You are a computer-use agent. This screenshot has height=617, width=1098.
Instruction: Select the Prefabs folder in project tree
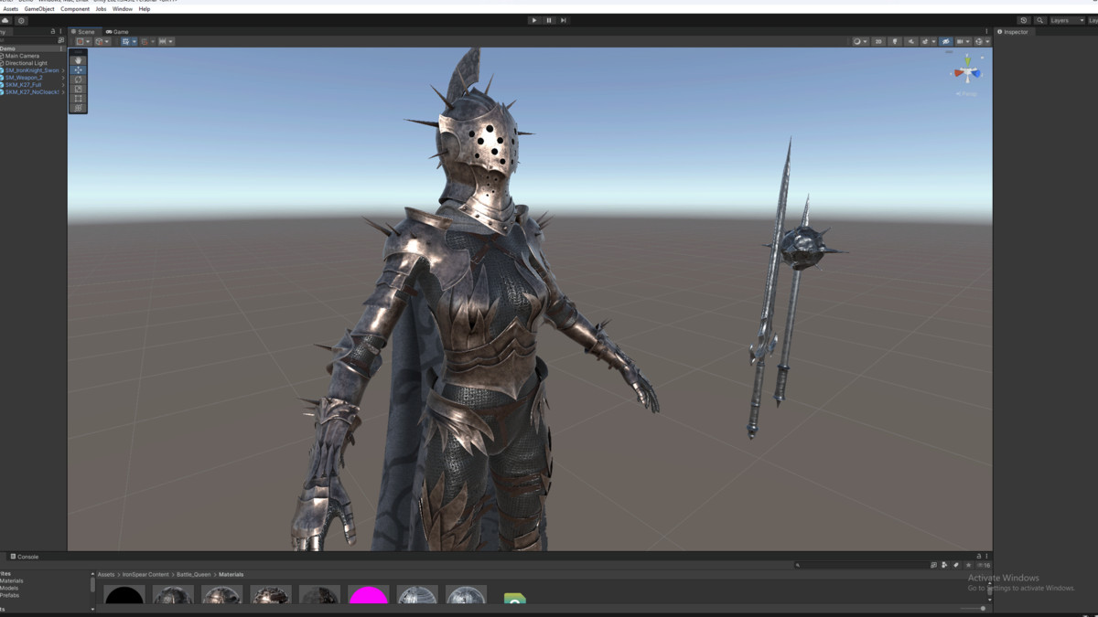click(10, 596)
